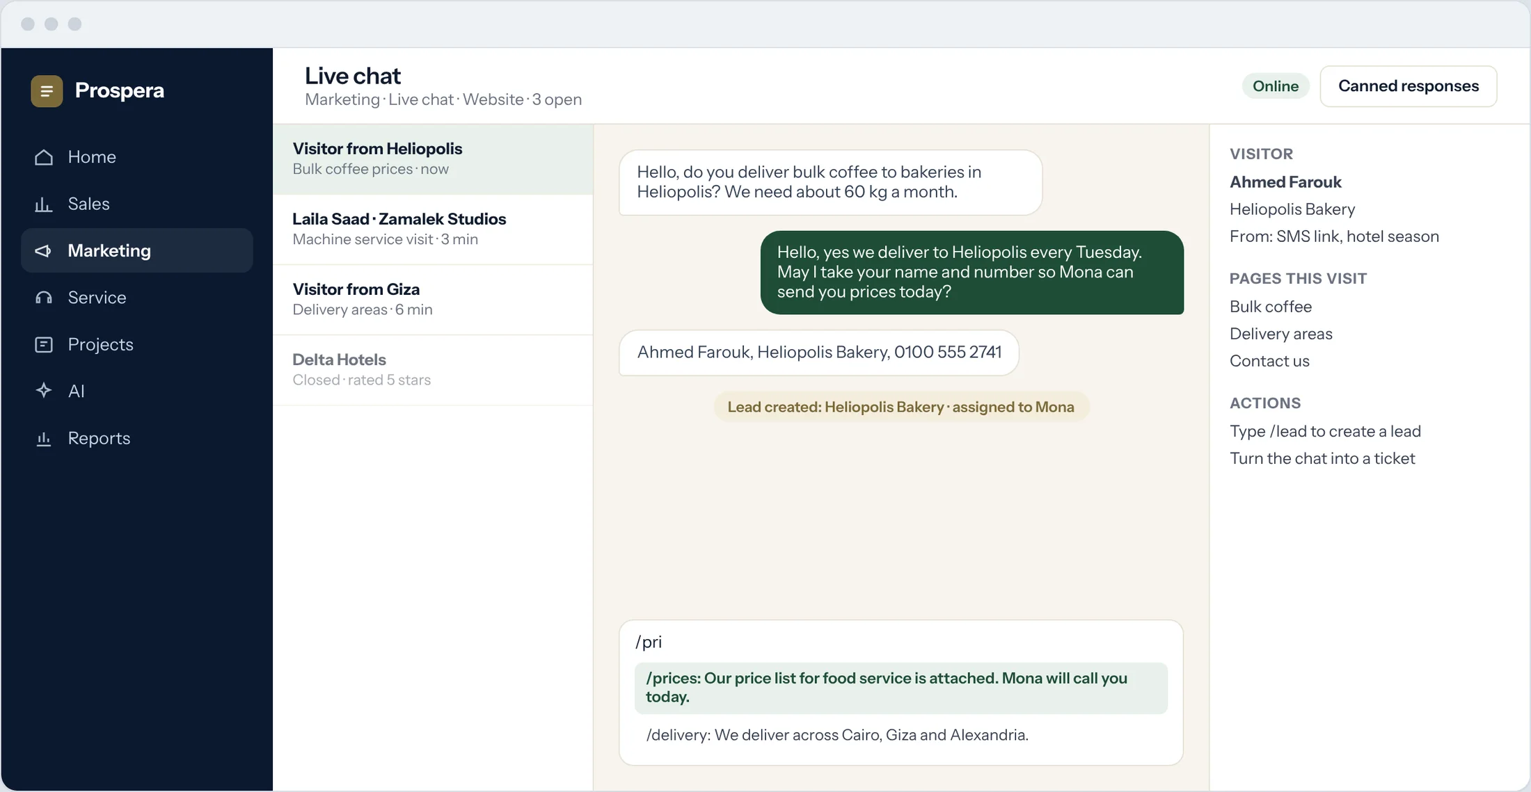1531x792 pixels.
Task: Choose the /prices canned response suggestion
Action: 901,688
